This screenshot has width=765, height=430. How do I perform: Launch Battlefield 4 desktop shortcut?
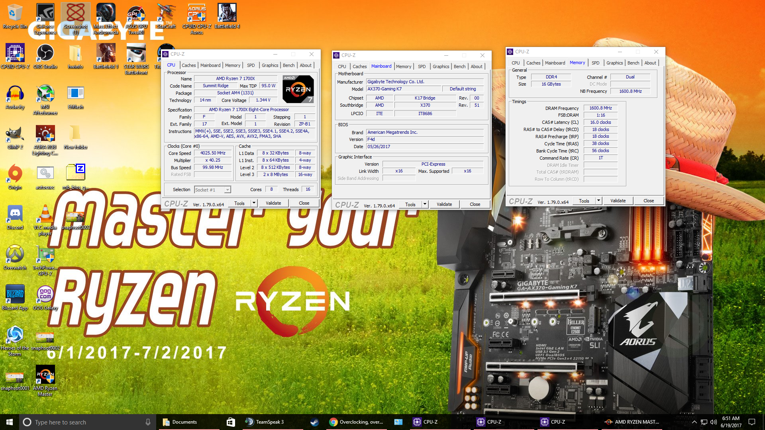coord(227,16)
